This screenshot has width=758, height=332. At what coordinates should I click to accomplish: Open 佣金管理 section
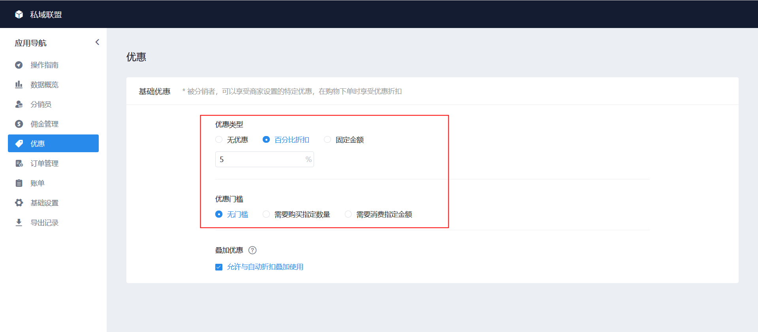click(53, 124)
